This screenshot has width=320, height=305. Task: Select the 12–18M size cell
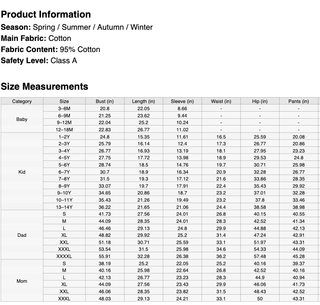[64, 130]
